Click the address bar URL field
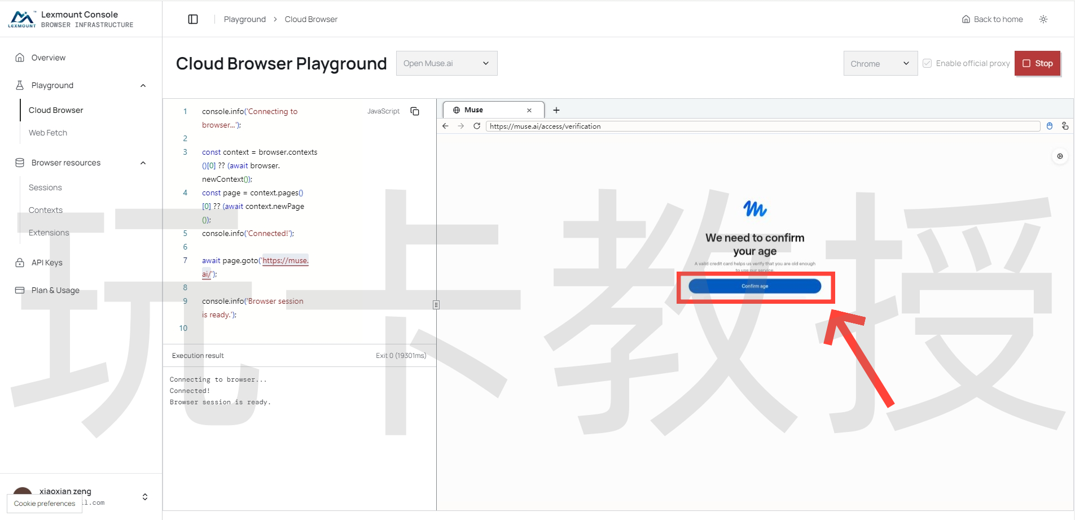 pyautogui.click(x=763, y=126)
